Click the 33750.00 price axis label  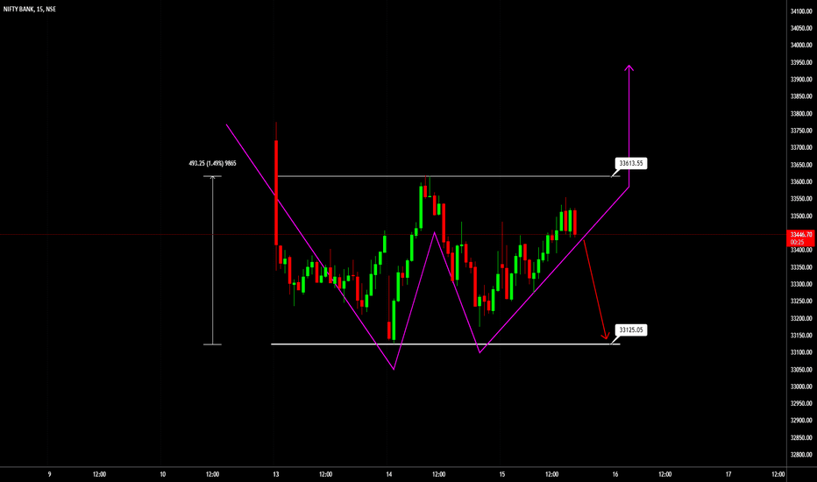(801, 131)
